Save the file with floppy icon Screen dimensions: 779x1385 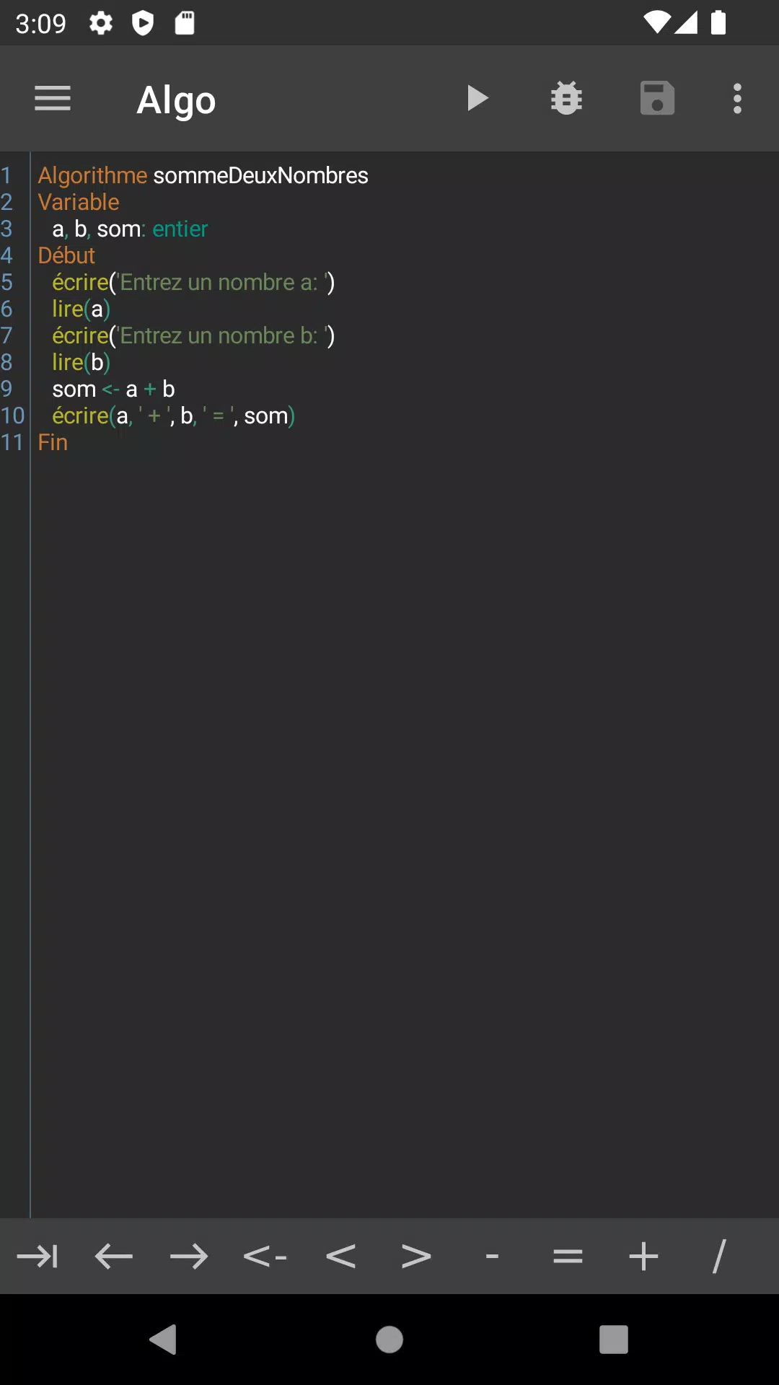coord(657,99)
